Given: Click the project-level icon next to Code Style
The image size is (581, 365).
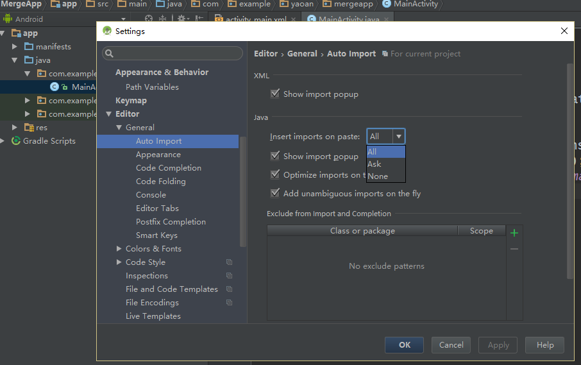Looking at the screenshot, I should (x=230, y=262).
